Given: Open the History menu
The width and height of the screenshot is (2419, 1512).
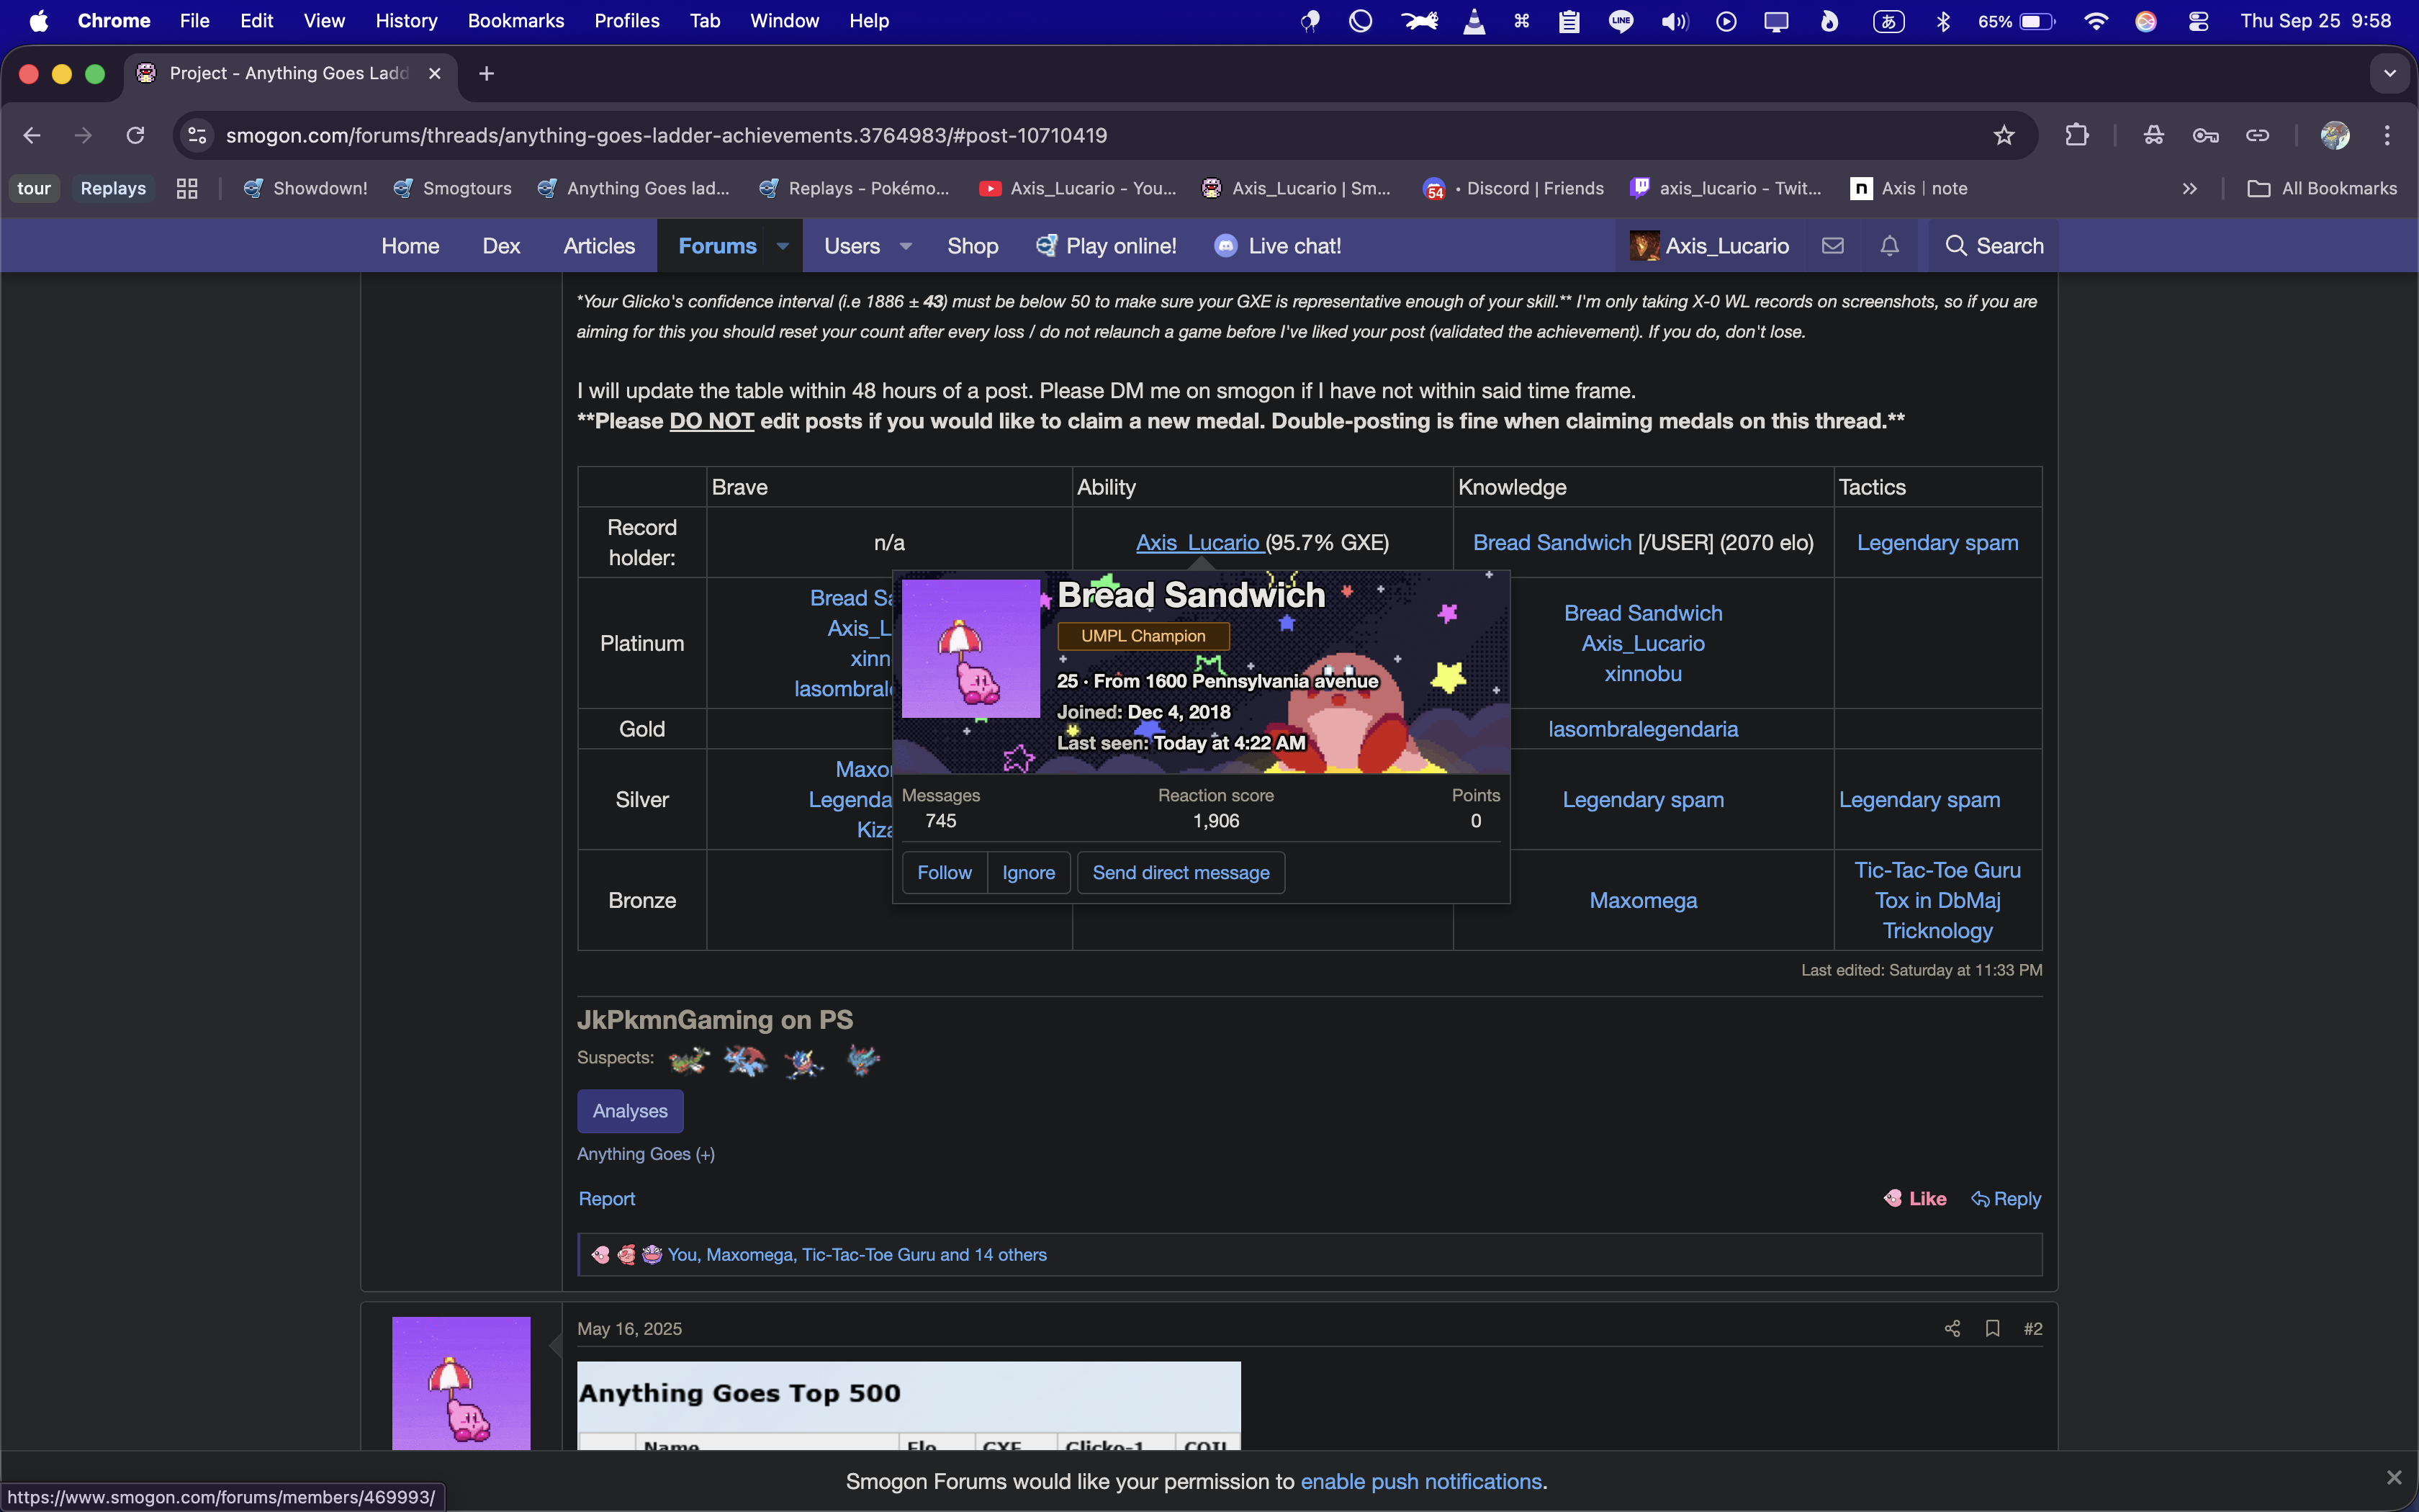Looking at the screenshot, I should pos(406,21).
